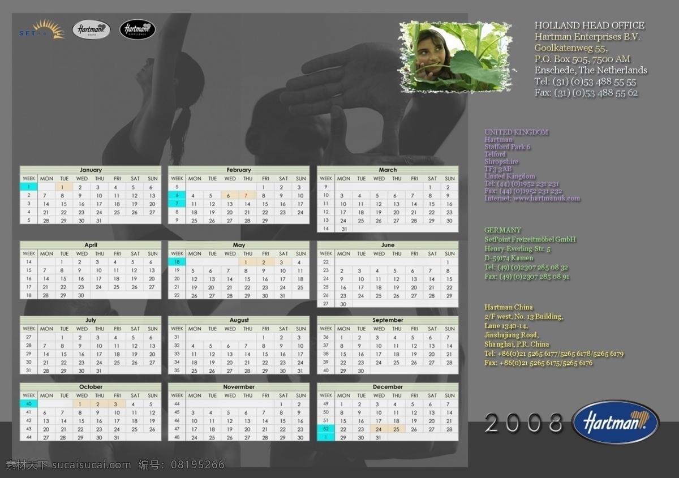Select the SetPoint Freizeitmöbel GmbH line

pos(530,240)
